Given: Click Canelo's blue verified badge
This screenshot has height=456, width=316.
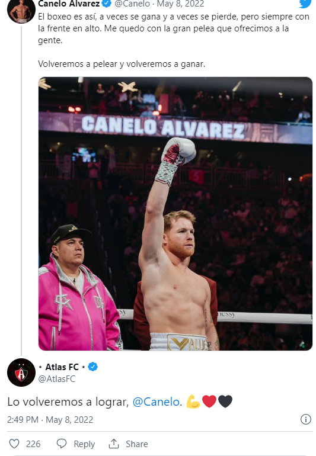Looking at the screenshot, I should 107,4.
